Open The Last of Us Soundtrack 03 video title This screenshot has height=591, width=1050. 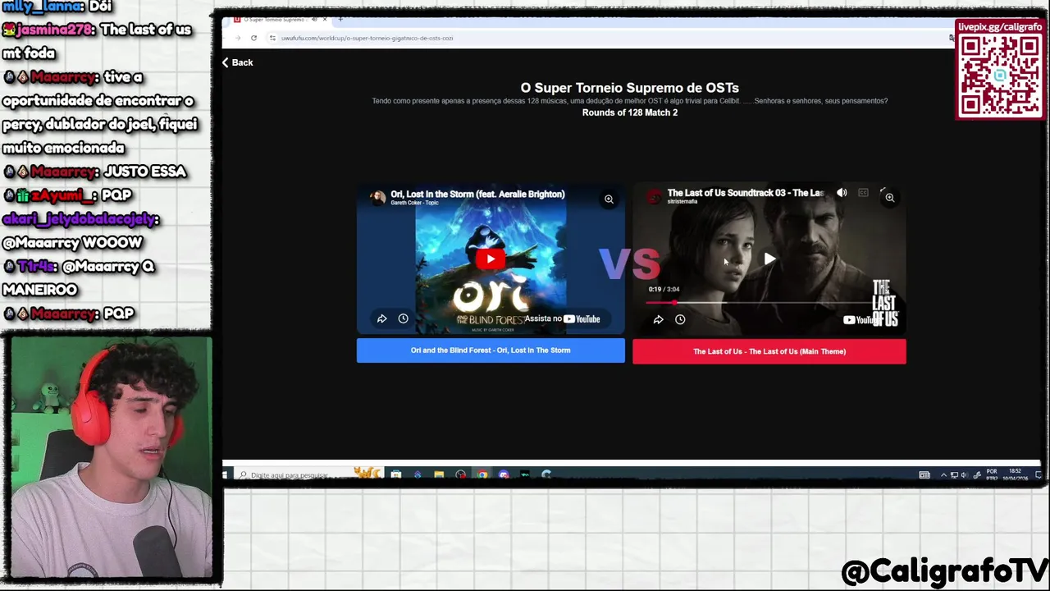pos(746,193)
